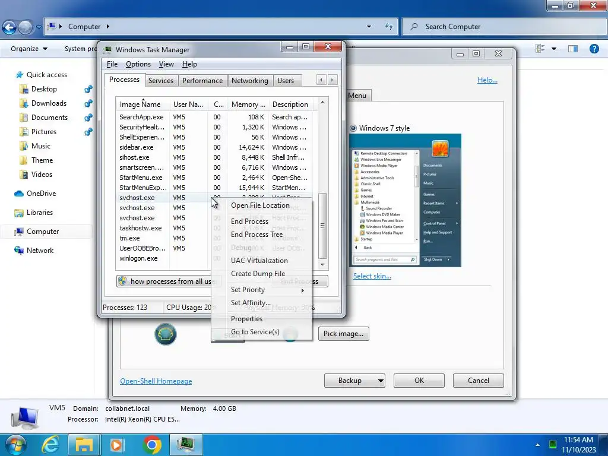Open Google Chrome from taskbar
This screenshot has height=456, width=608.
[152, 445]
